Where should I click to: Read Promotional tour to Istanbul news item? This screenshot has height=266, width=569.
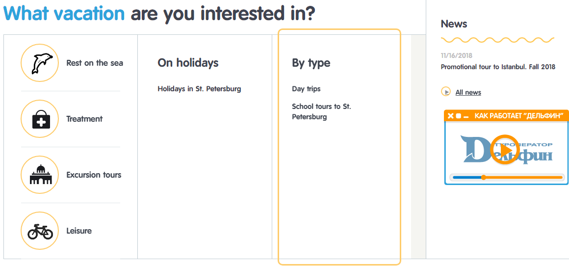tap(498, 67)
